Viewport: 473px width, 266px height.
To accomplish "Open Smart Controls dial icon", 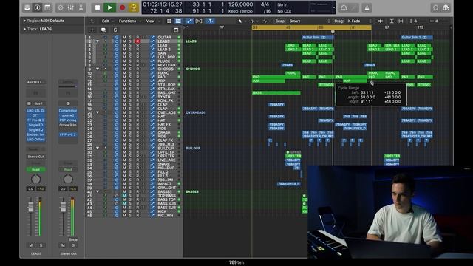I will tap(61, 7).
